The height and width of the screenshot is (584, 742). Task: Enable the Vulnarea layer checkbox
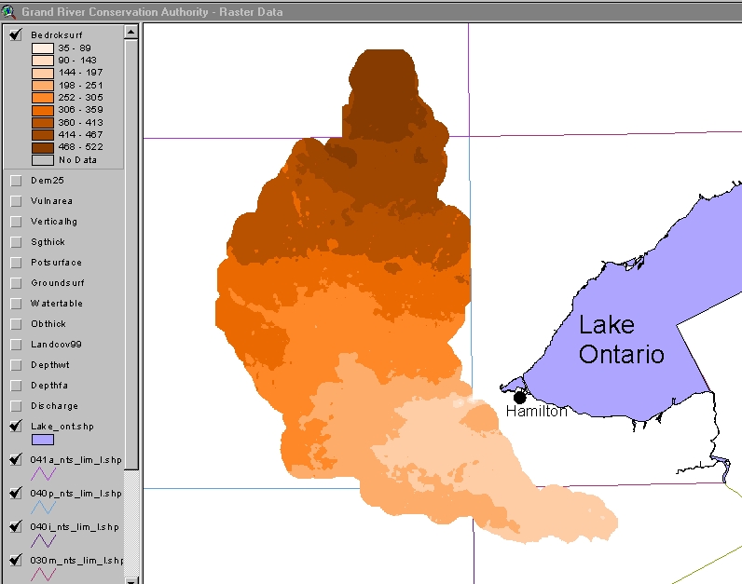pos(16,201)
